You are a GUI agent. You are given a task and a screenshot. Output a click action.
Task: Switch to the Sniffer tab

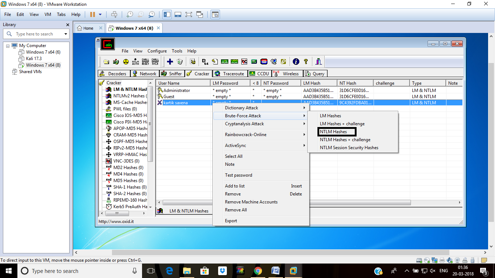pyautogui.click(x=172, y=73)
